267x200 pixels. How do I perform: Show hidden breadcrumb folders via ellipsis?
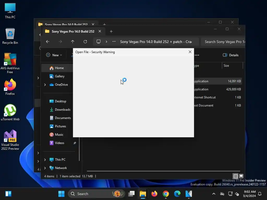pos(114,42)
